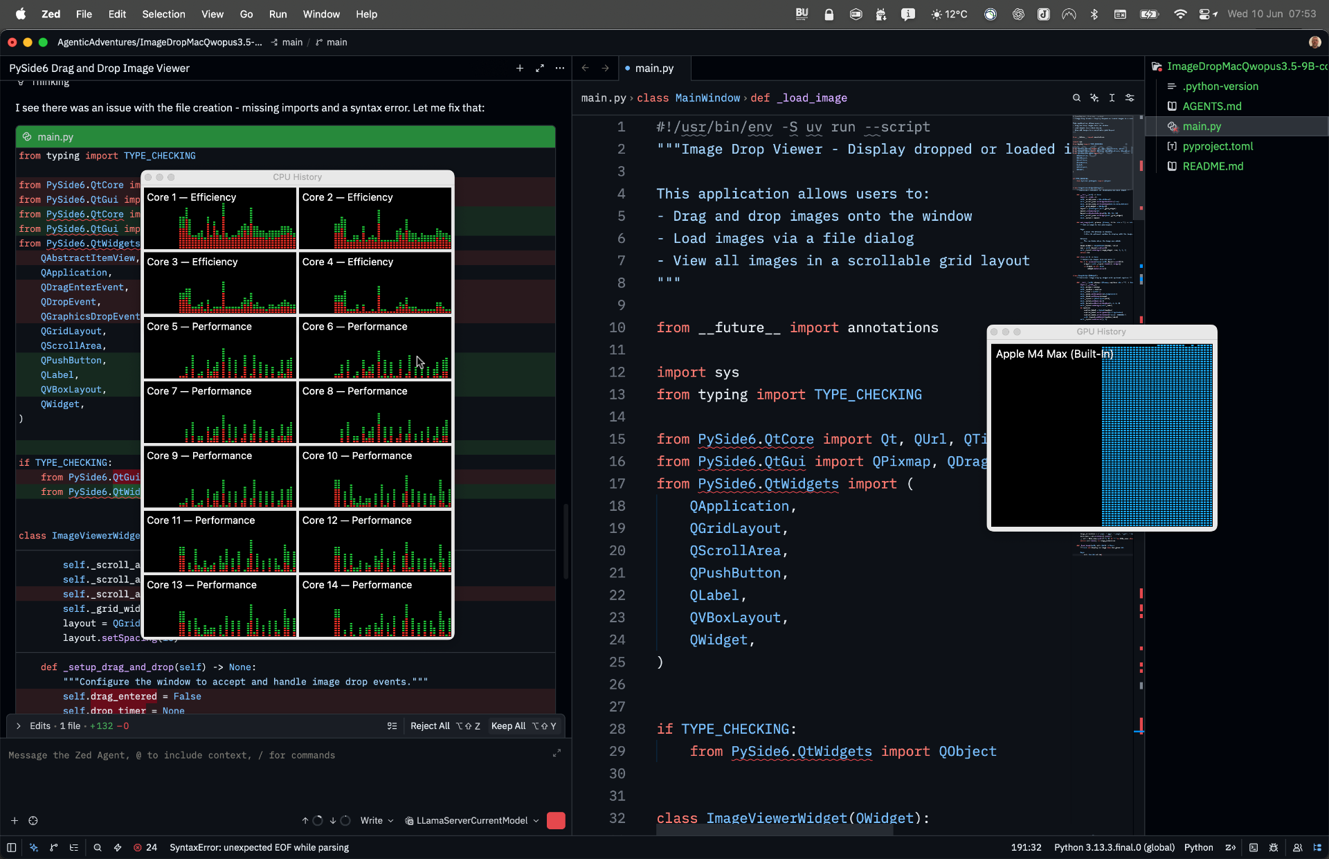
Task: Stop generation with the red button
Action: point(556,821)
